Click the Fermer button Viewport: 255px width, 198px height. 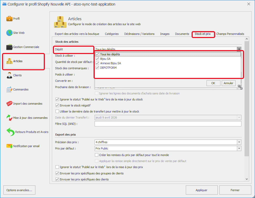235,190
